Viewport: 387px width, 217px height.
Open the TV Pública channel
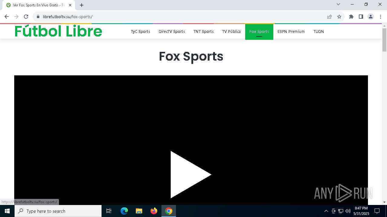(231, 31)
